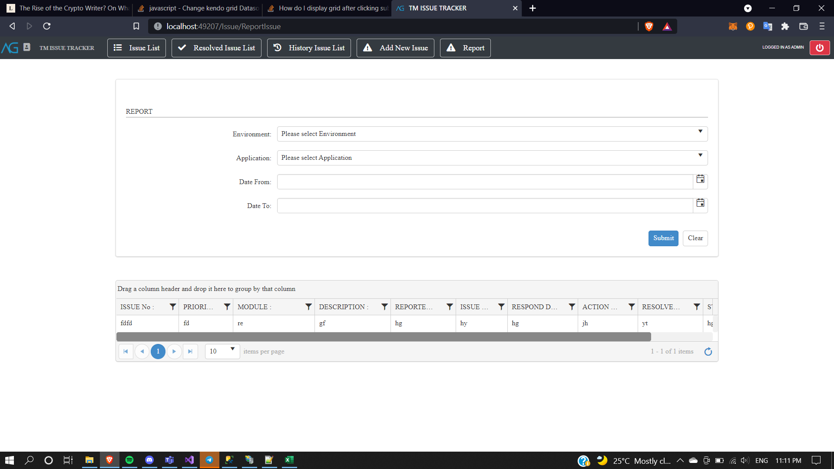This screenshot has width=834, height=469.
Task: Switch to the 'How do I display grid' tab
Action: pyautogui.click(x=327, y=8)
